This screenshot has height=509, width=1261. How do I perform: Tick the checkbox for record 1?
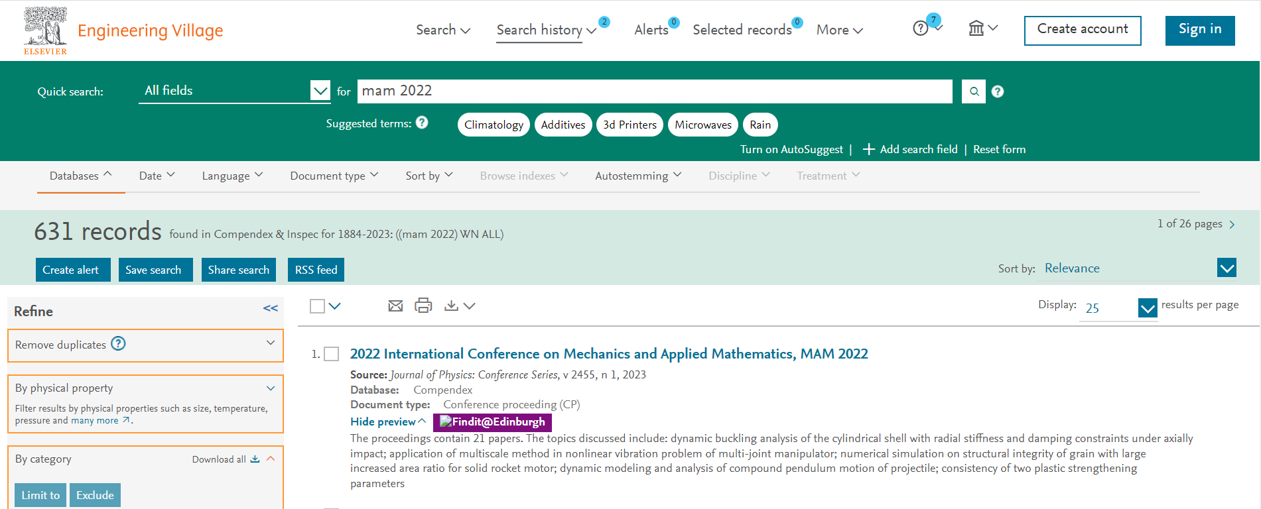pyautogui.click(x=331, y=354)
